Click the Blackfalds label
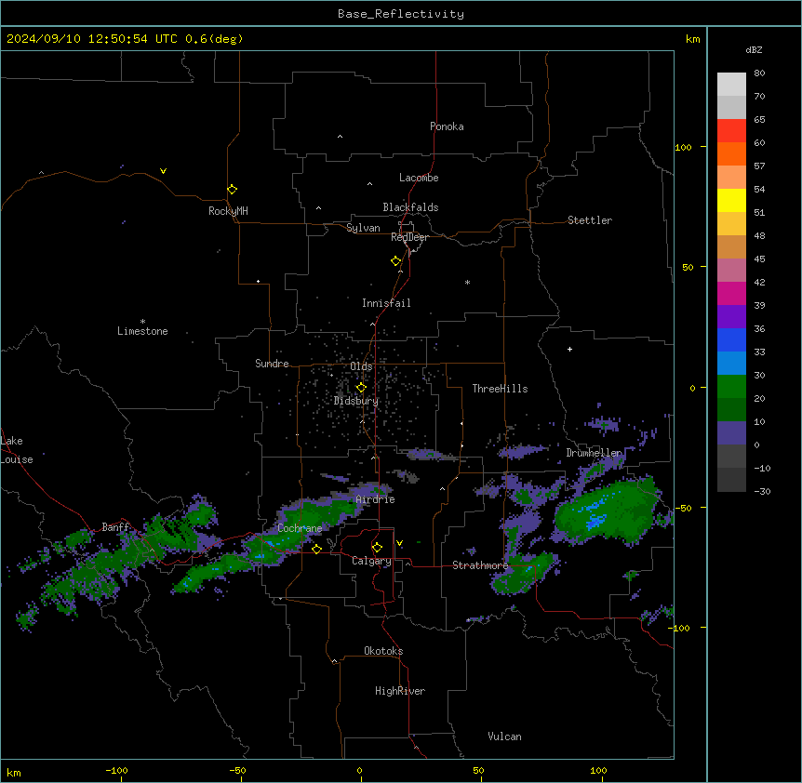The height and width of the screenshot is (783, 802). [x=410, y=207]
